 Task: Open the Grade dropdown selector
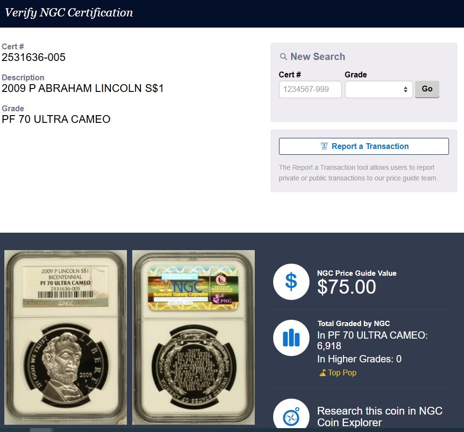[378, 89]
